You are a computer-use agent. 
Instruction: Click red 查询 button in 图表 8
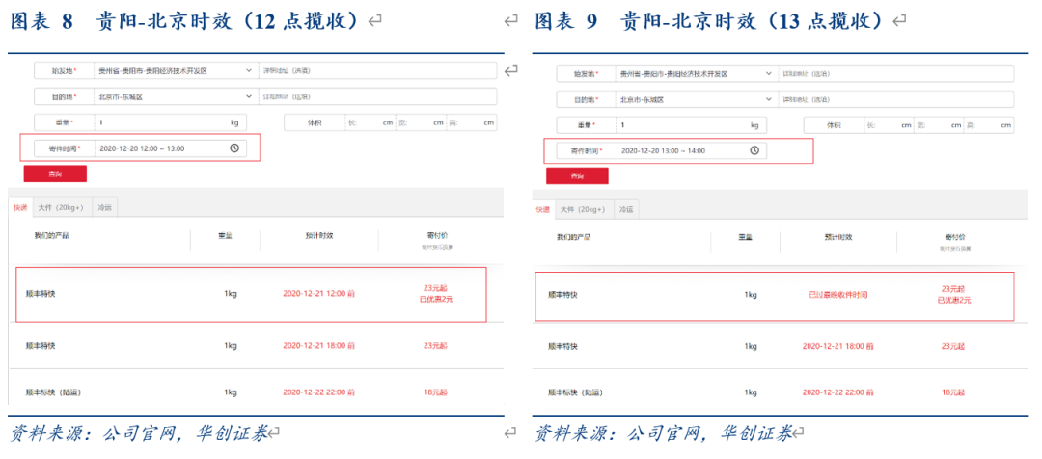tap(55, 174)
